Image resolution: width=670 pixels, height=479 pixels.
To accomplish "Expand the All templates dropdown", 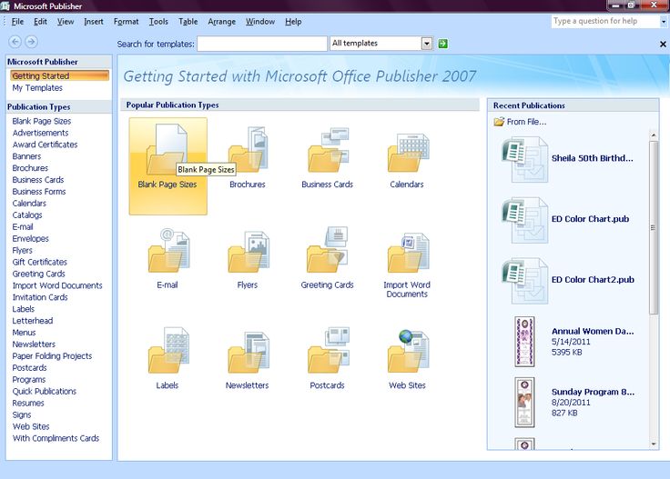I will click(x=426, y=44).
